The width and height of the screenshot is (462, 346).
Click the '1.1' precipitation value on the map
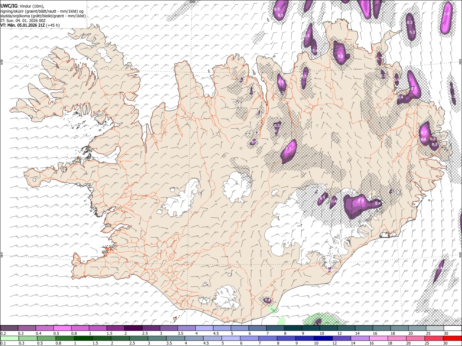point(288,148)
